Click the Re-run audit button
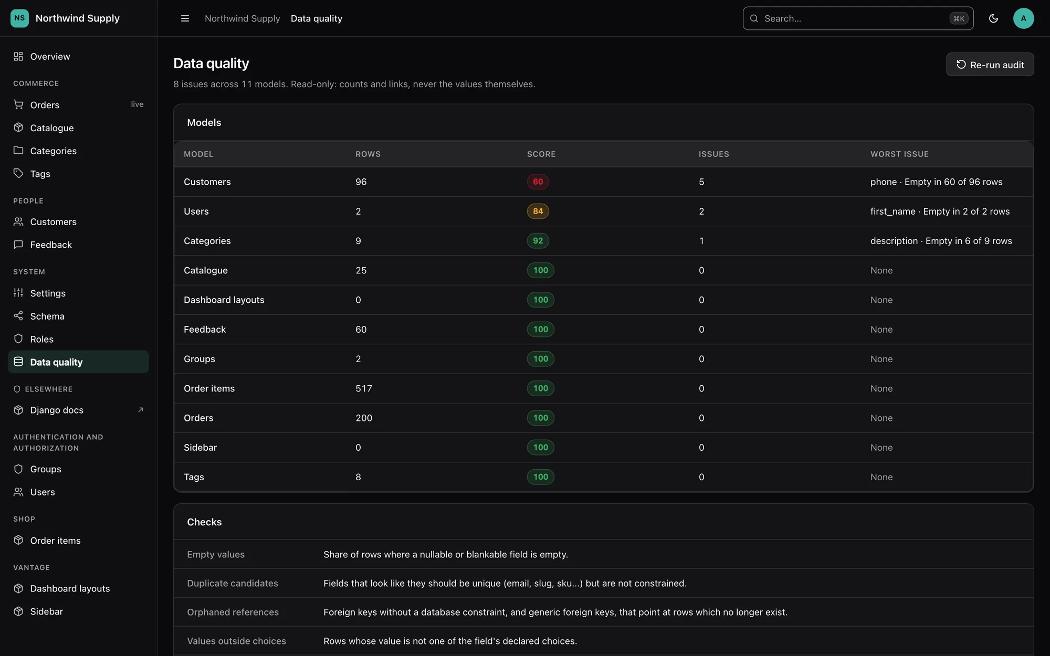Viewport: 1050px width, 656px height. click(990, 65)
